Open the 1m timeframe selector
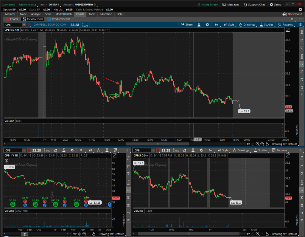This screenshot has width=305, height=237. click(216, 24)
